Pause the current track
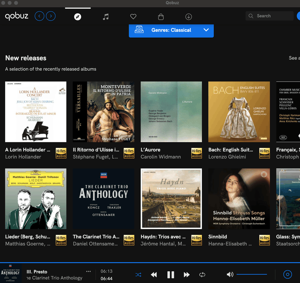 pos(171,275)
